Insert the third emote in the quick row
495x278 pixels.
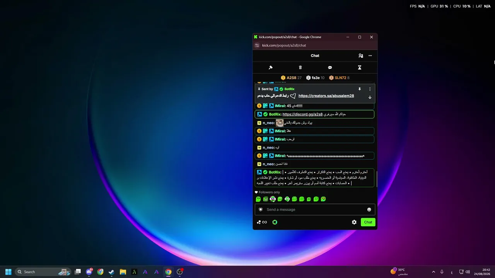[x=273, y=199]
